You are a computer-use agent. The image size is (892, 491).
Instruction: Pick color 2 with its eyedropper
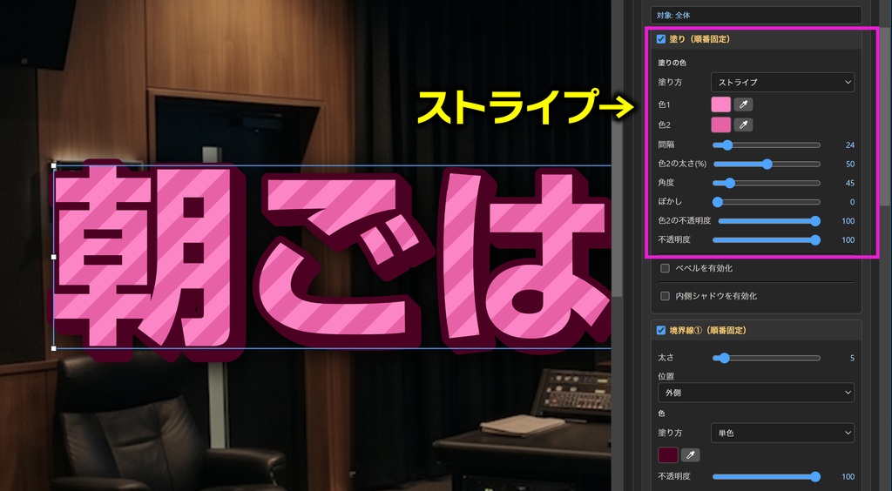tap(743, 124)
